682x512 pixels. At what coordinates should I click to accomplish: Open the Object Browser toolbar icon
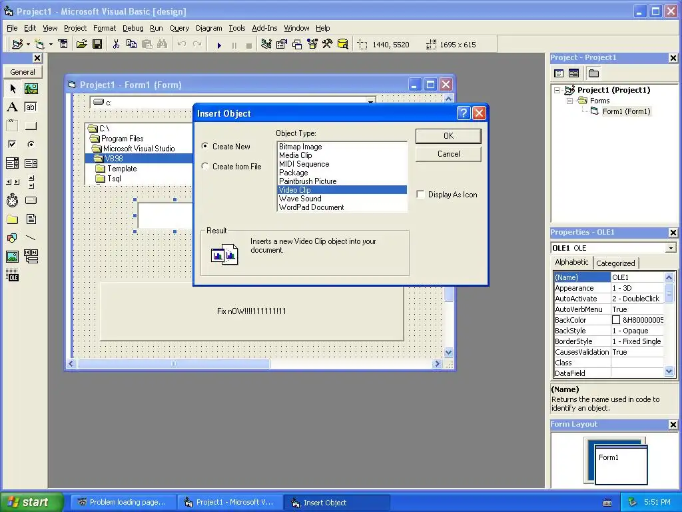(x=312, y=45)
